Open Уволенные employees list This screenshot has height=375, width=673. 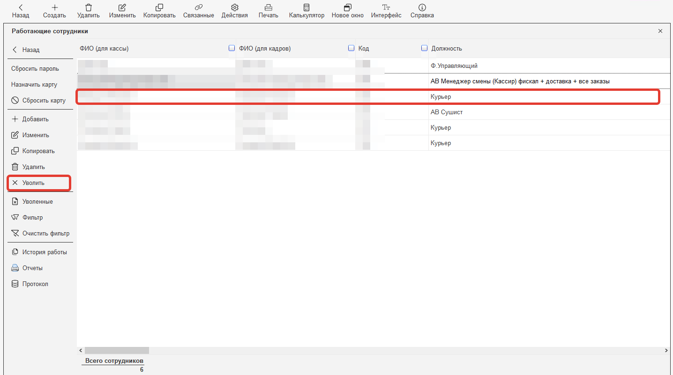pos(37,202)
